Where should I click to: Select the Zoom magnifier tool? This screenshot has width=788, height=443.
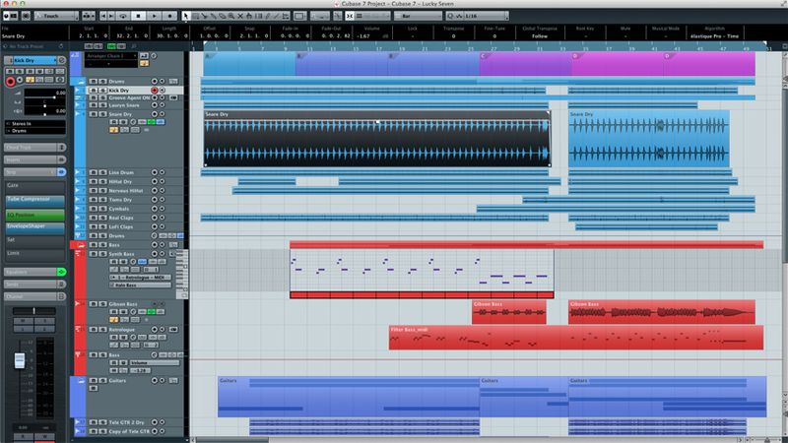pos(231,16)
